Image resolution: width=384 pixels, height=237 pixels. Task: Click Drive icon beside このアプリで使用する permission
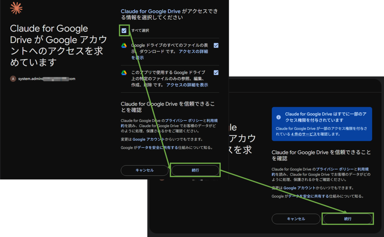124,73
